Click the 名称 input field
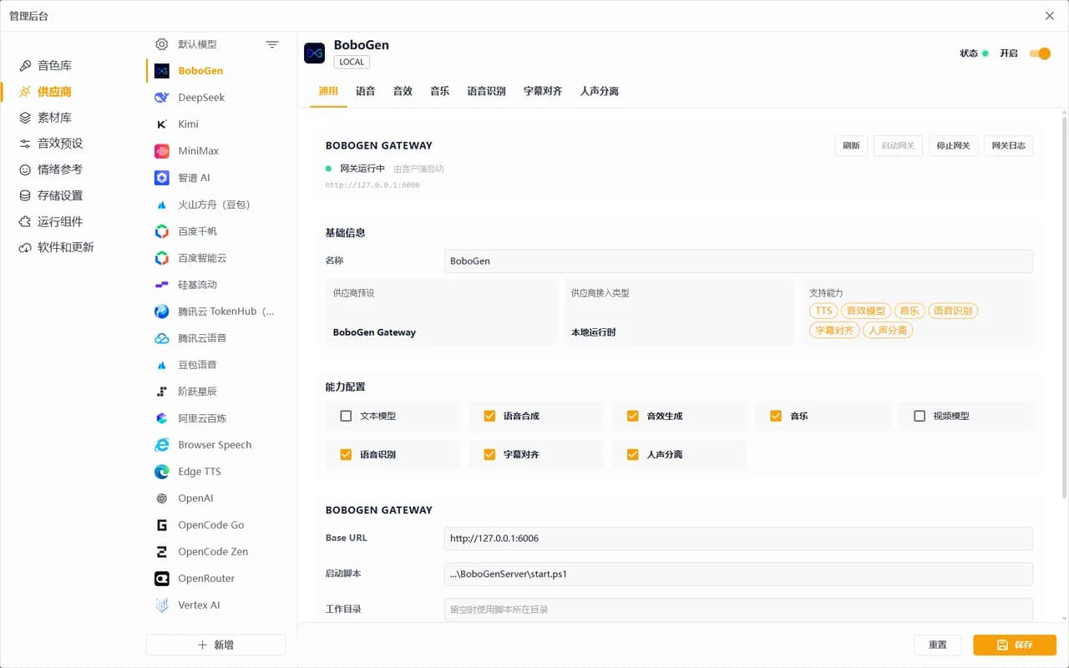 click(738, 261)
